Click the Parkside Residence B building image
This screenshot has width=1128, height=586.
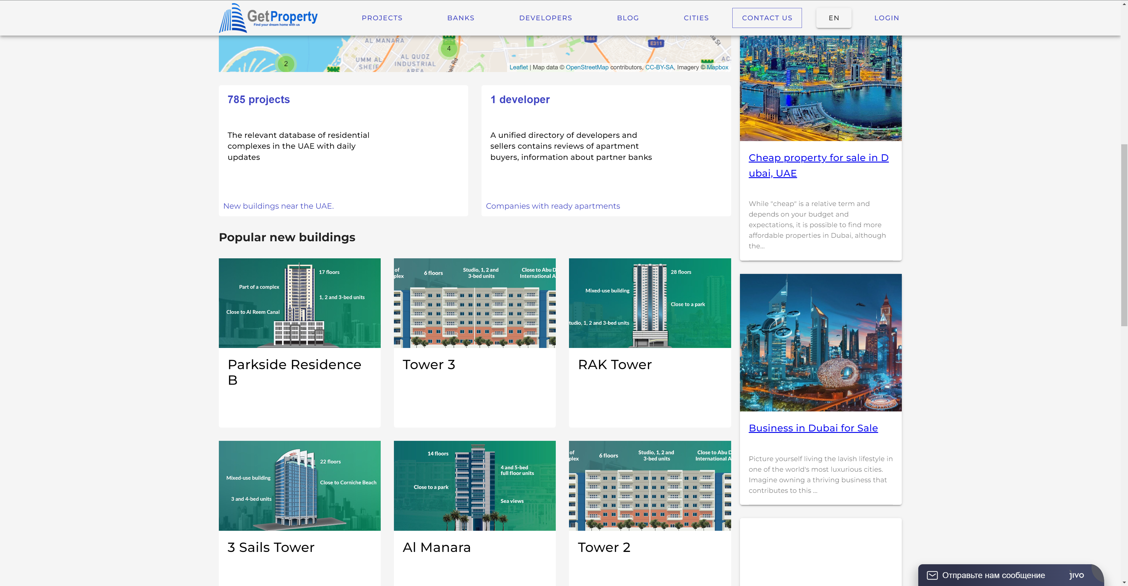pos(300,303)
